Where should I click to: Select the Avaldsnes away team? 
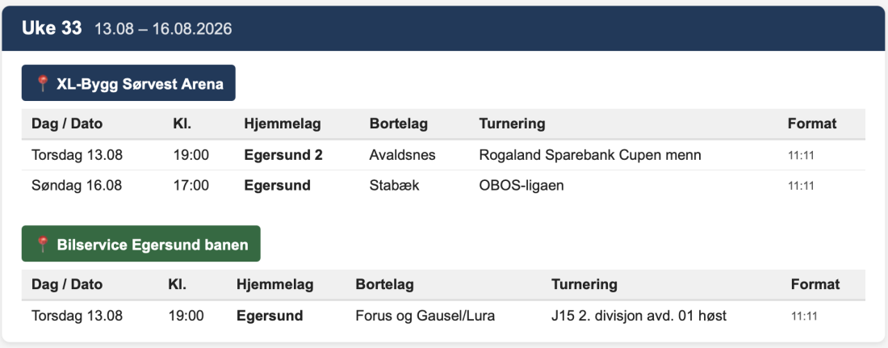pyautogui.click(x=402, y=155)
